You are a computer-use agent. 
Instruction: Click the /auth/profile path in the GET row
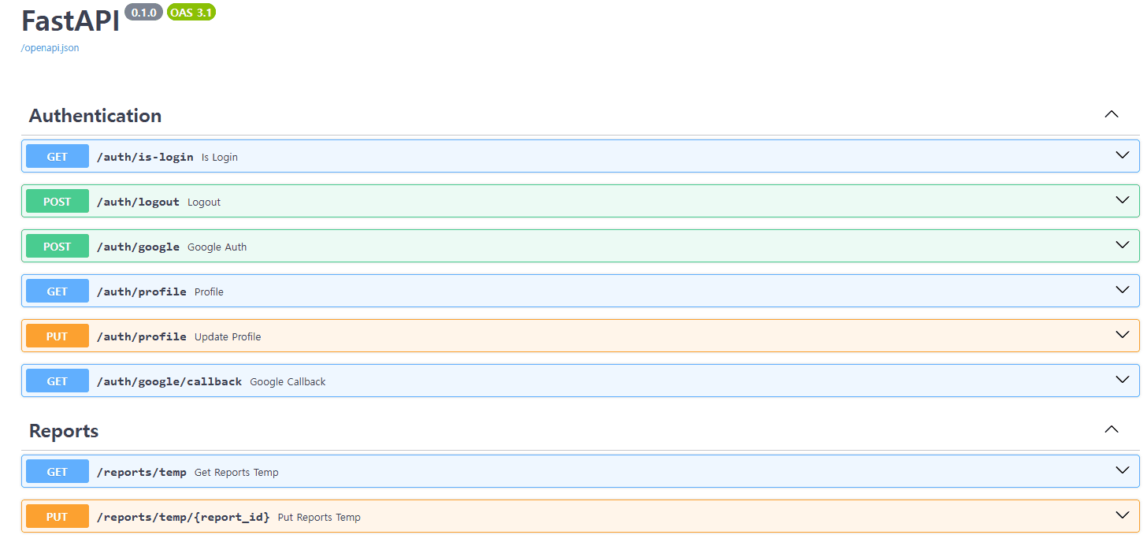click(x=142, y=292)
